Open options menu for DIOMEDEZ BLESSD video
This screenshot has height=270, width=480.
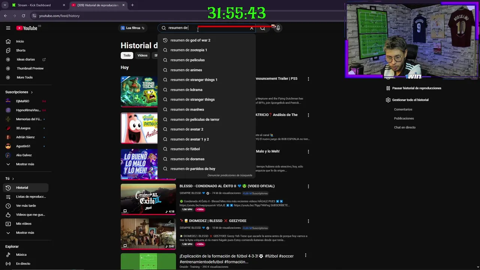coord(308,221)
